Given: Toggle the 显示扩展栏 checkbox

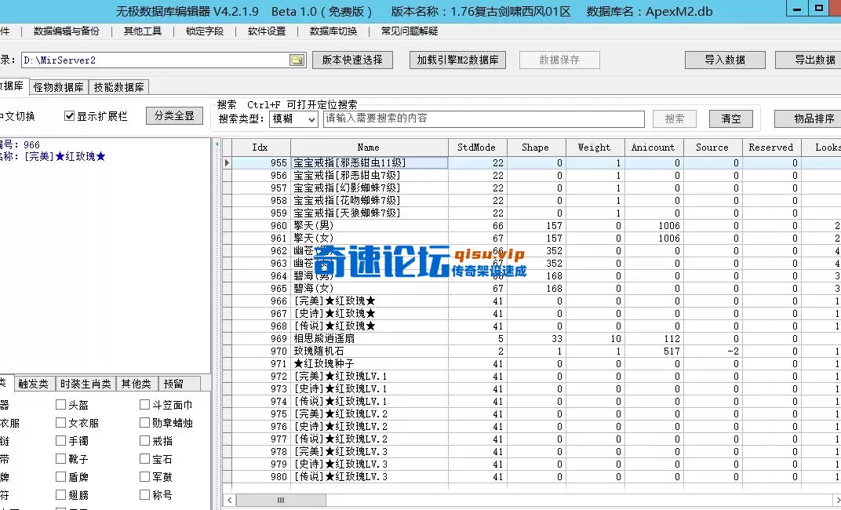Looking at the screenshot, I should click(x=70, y=115).
